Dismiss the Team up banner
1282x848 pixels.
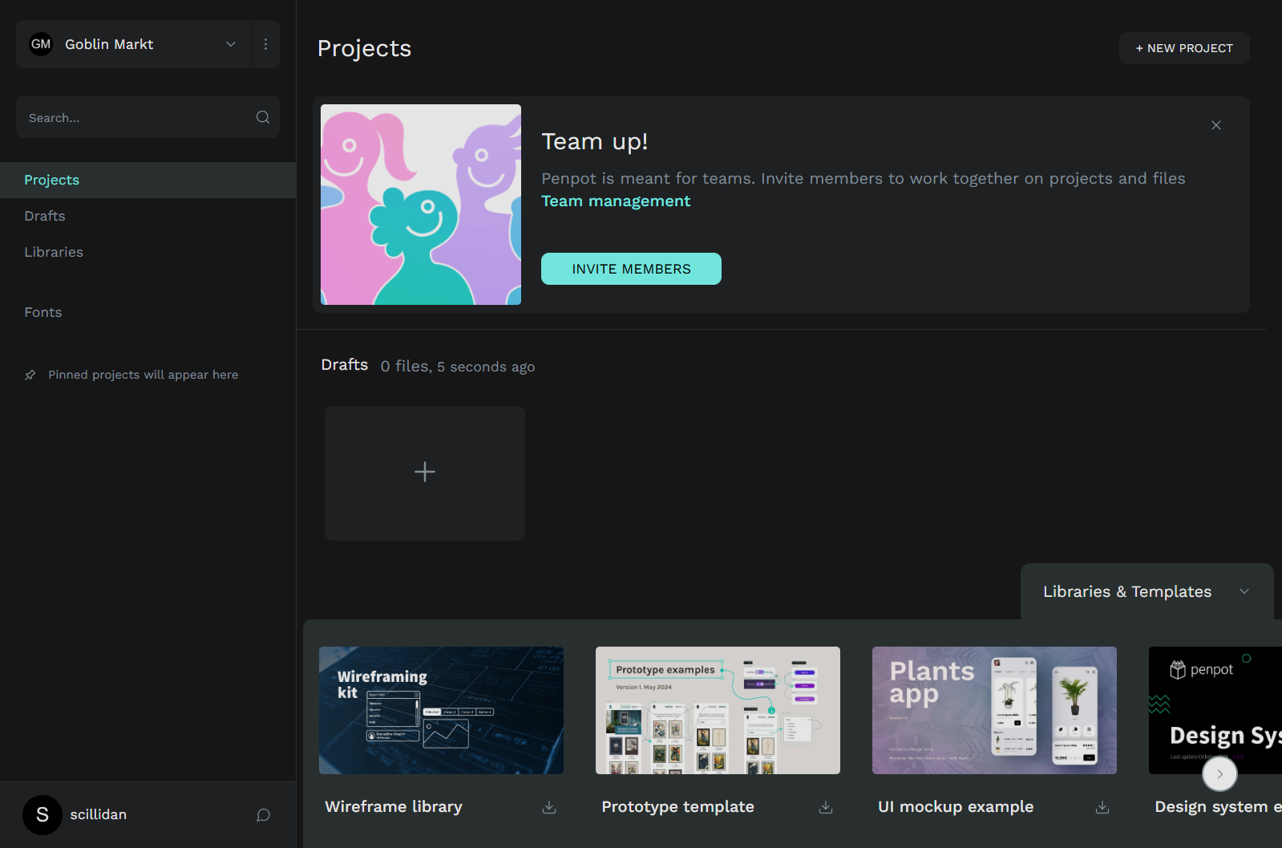(1216, 125)
